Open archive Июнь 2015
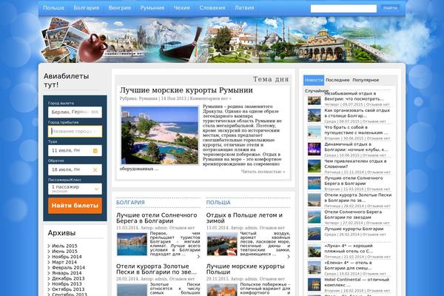This screenshot has height=296, width=444. 64,252
